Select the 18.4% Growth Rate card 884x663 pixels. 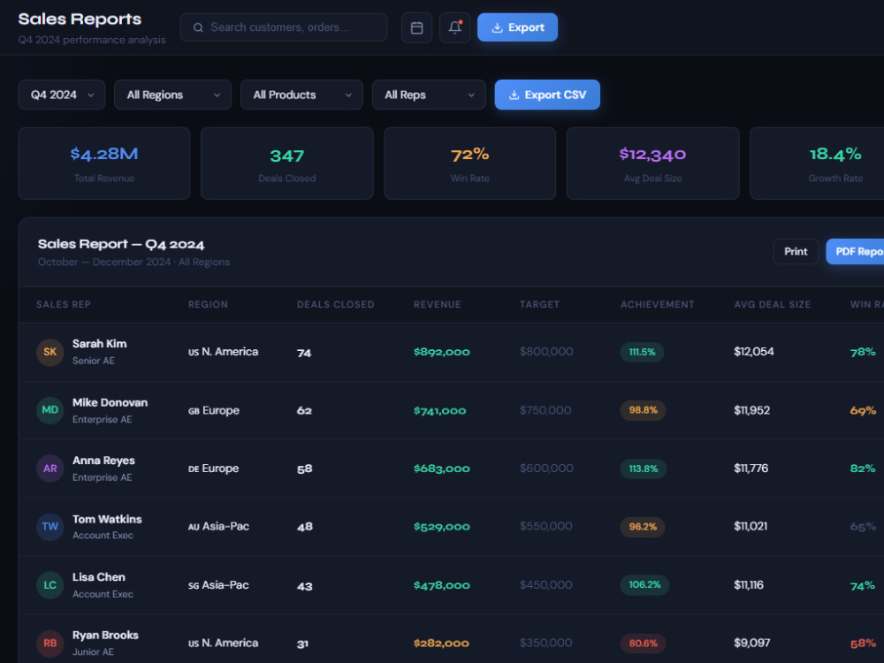click(817, 164)
